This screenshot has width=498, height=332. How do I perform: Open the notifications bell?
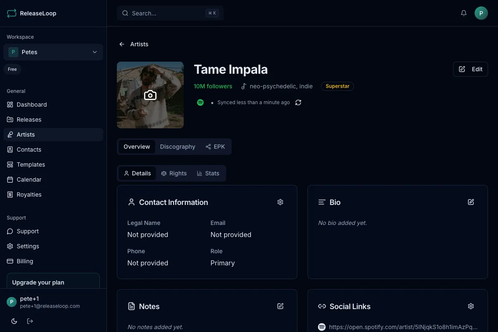pos(463,13)
